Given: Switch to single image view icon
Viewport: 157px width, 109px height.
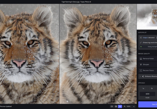Looking at the screenshot, I should point(112,106).
